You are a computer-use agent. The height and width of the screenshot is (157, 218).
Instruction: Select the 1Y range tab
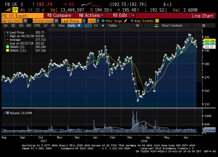pyautogui.click(x=46, y=25)
